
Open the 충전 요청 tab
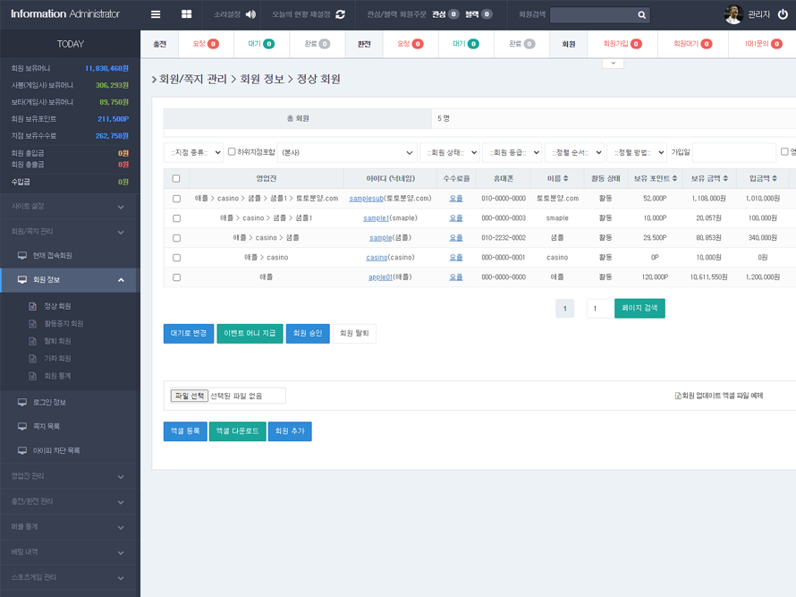[x=206, y=44]
